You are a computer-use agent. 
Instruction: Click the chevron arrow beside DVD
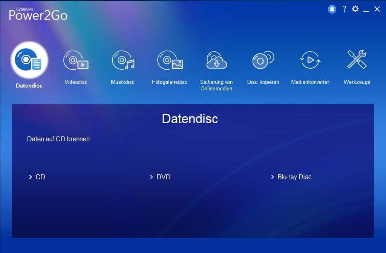(152, 177)
